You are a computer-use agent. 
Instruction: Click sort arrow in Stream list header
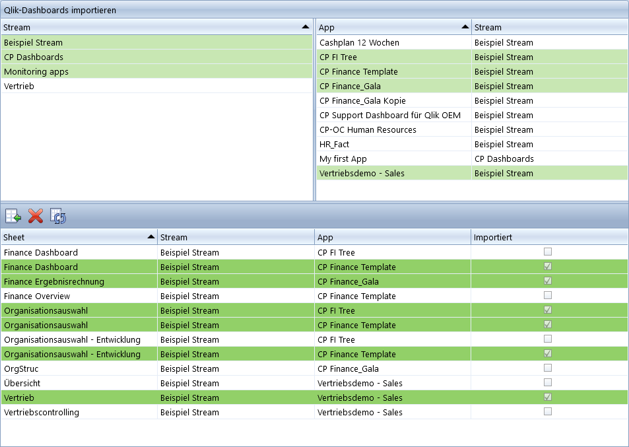pos(306,27)
